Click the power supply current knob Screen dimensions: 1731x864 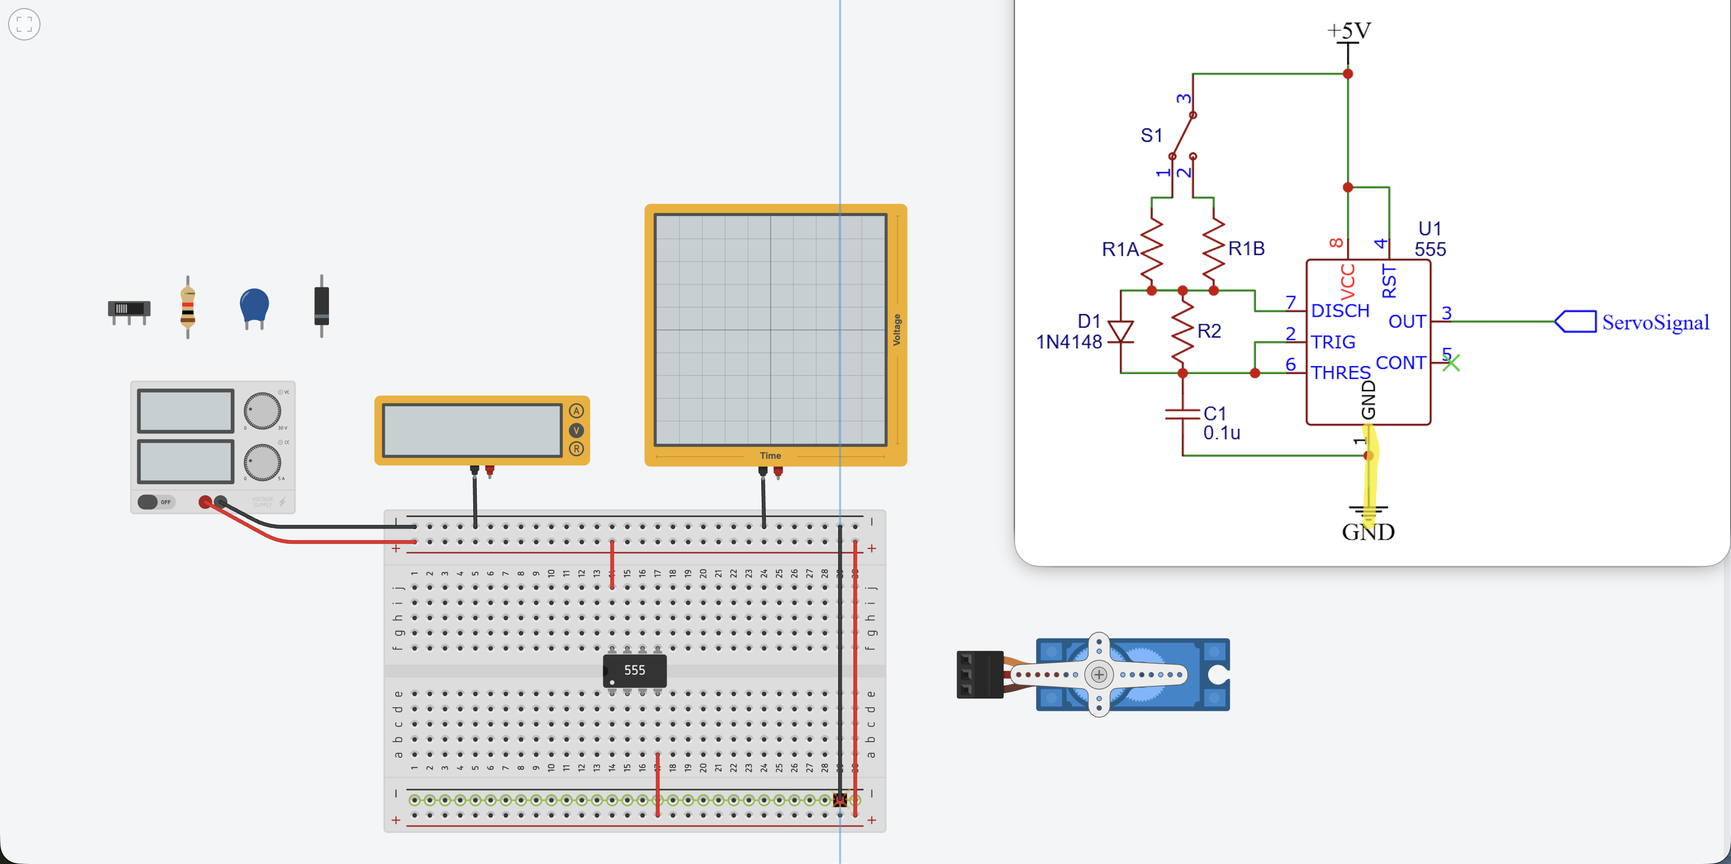[262, 462]
